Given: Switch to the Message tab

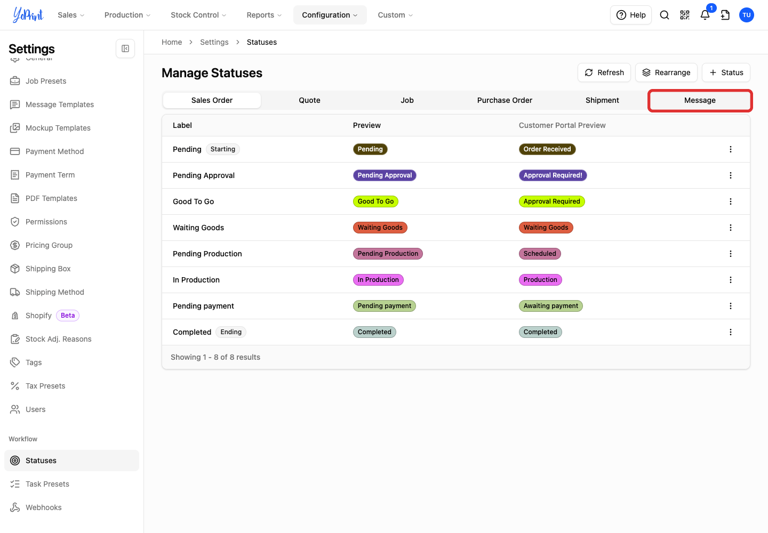Looking at the screenshot, I should [700, 100].
